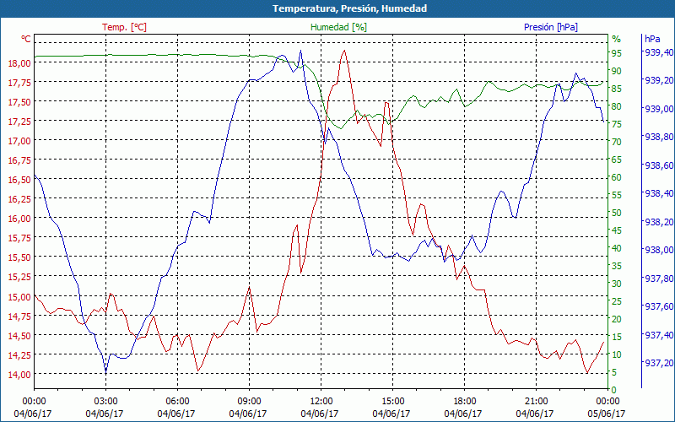The height and width of the screenshot is (422, 675).
Task: Click temperature axis value 14,75
Action: pos(19,316)
